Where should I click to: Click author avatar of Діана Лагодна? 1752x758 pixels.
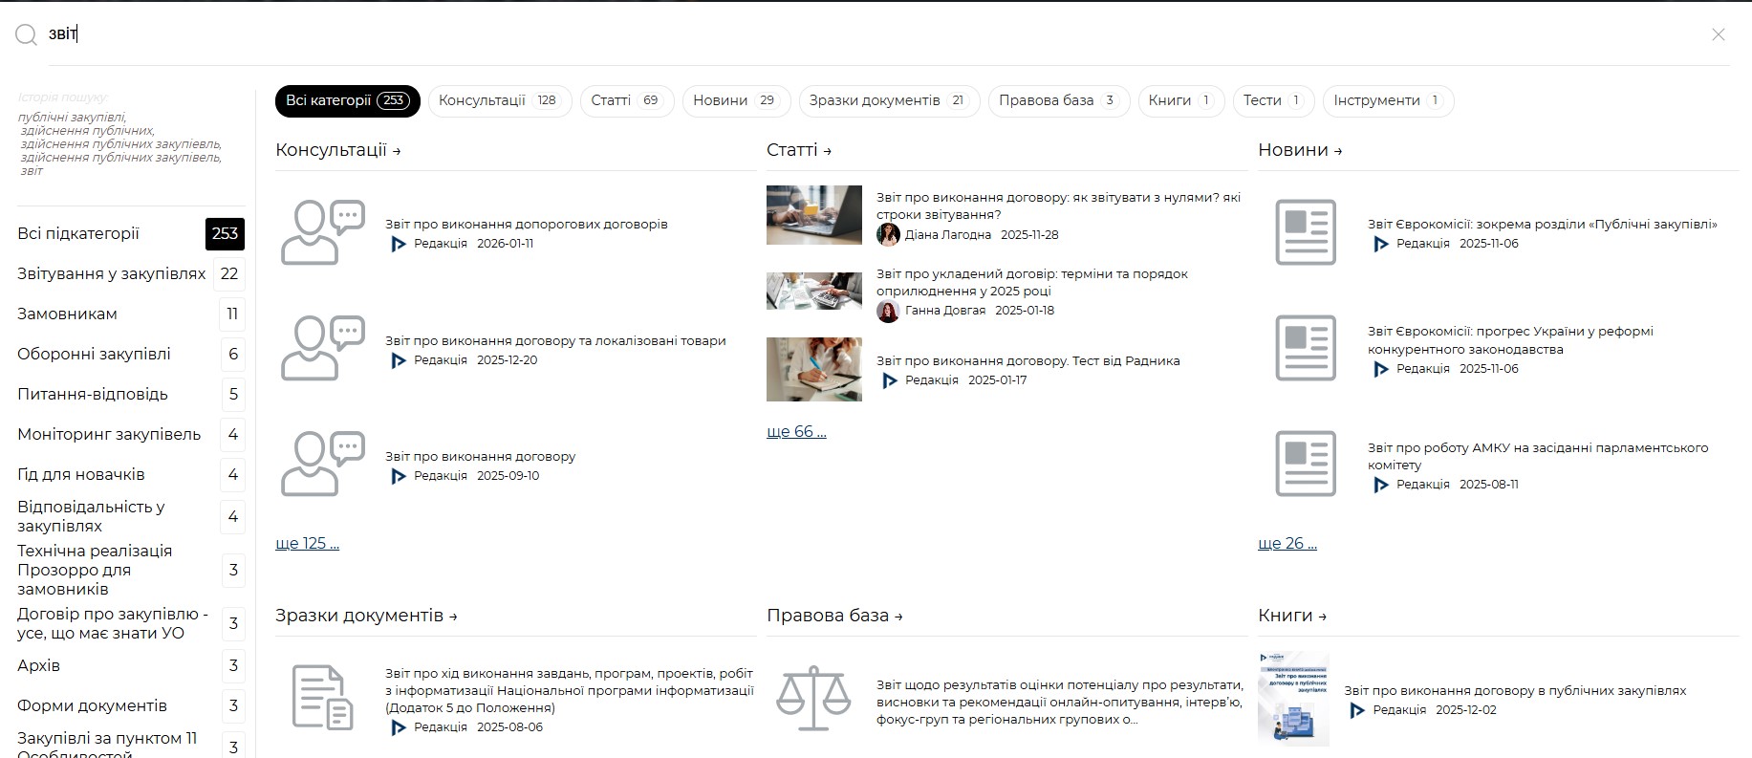(x=888, y=235)
